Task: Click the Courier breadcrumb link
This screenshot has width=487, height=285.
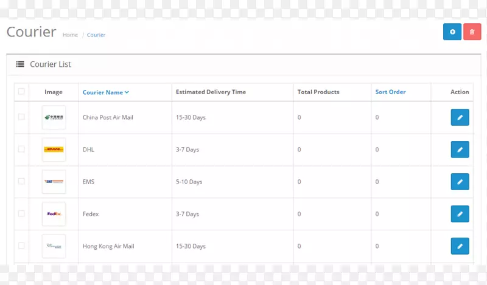Action: tap(96, 35)
